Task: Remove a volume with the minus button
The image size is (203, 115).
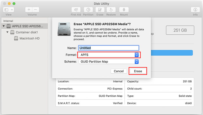Action: pos(36,10)
